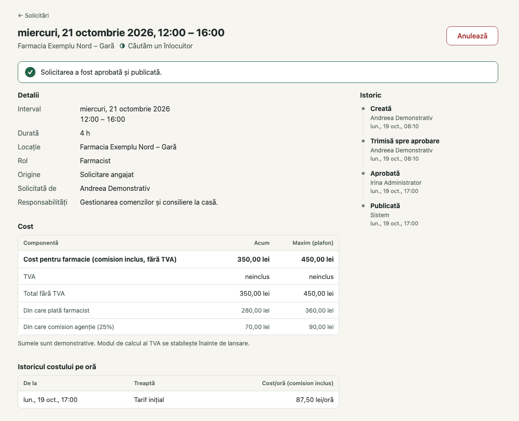Click the pharmacy name in the Locație row
This screenshot has width=519, height=421.
coord(128,147)
